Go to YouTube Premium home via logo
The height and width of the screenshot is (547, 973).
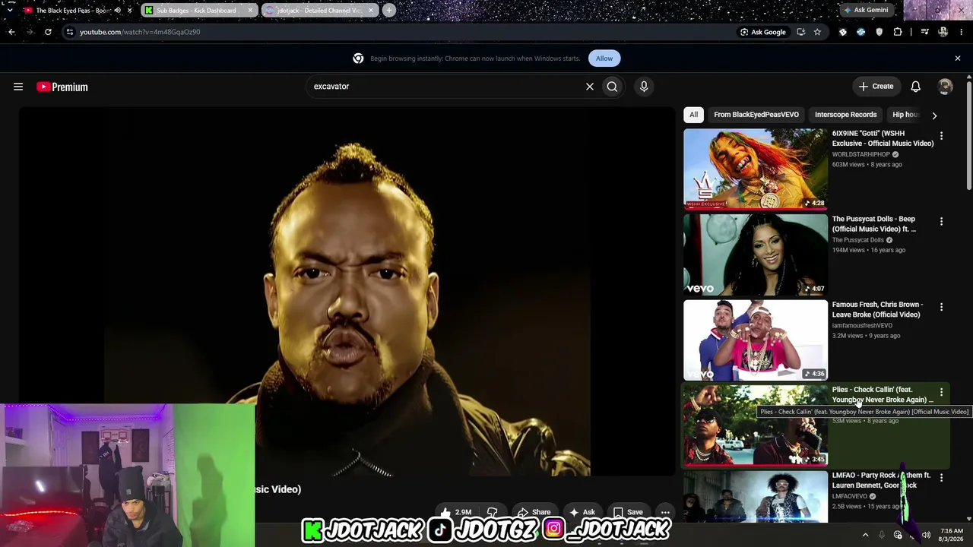click(x=62, y=87)
